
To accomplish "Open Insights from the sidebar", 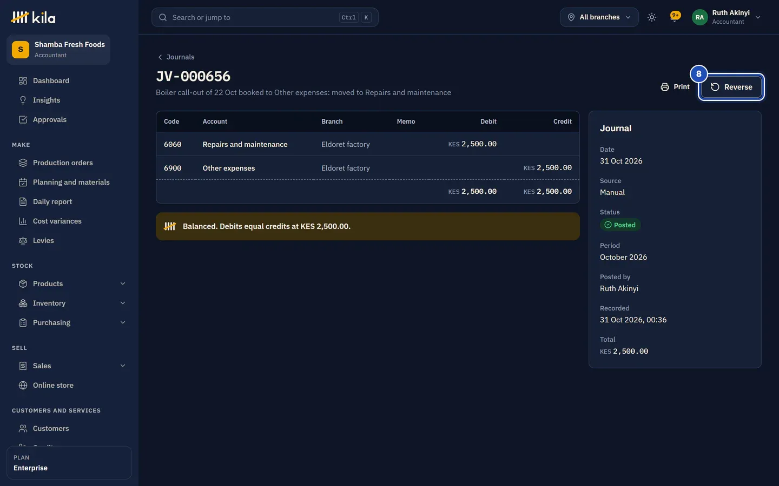I will pyautogui.click(x=69, y=100).
